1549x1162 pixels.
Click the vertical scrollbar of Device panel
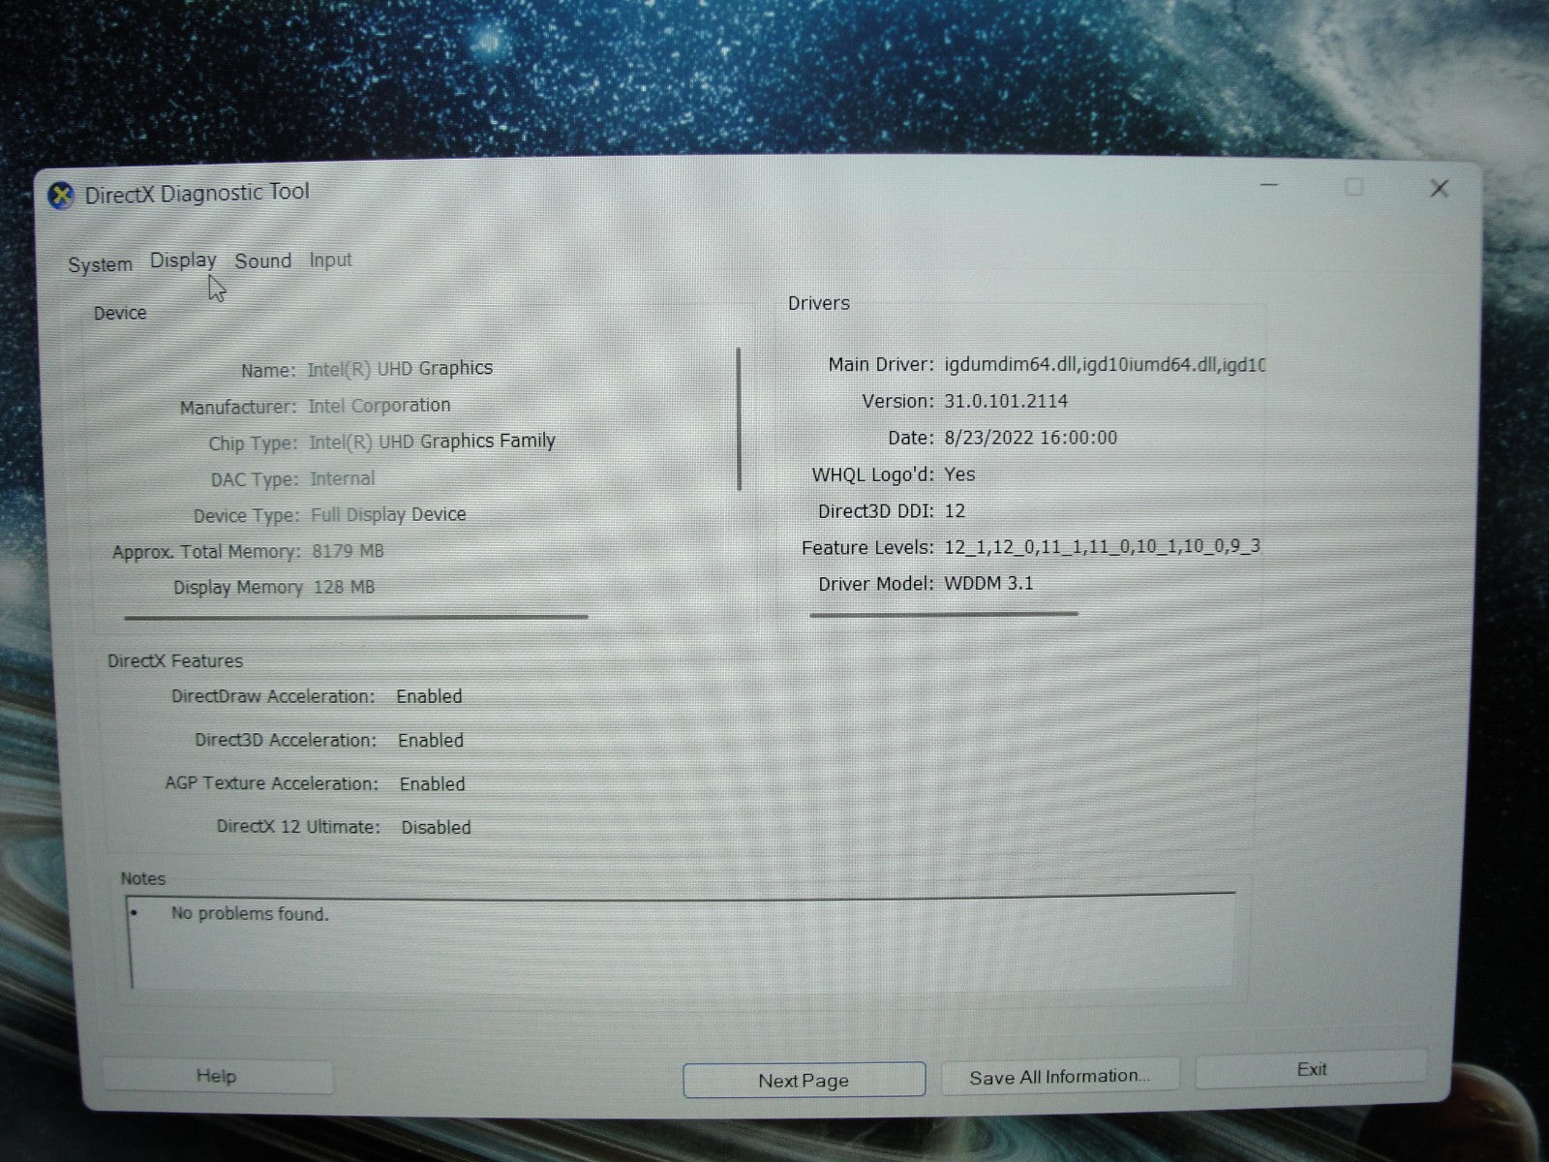(x=740, y=419)
